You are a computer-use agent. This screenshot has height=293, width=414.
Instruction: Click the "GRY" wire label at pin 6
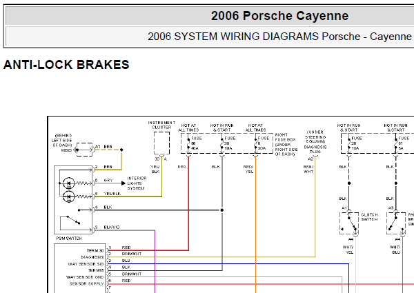coord(108,180)
